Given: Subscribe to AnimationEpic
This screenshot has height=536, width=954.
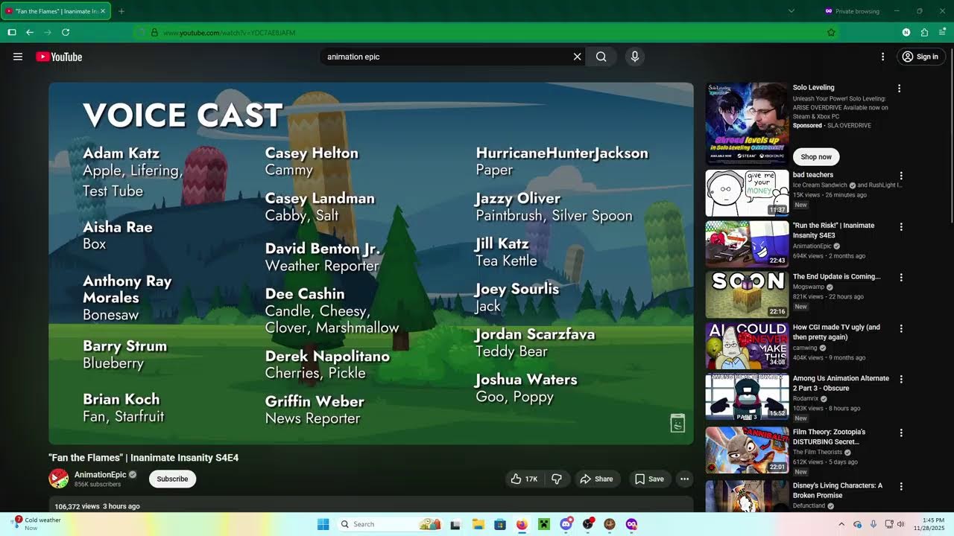Looking at the screenshot, I should pyautogui.click(x=172, y=479).
